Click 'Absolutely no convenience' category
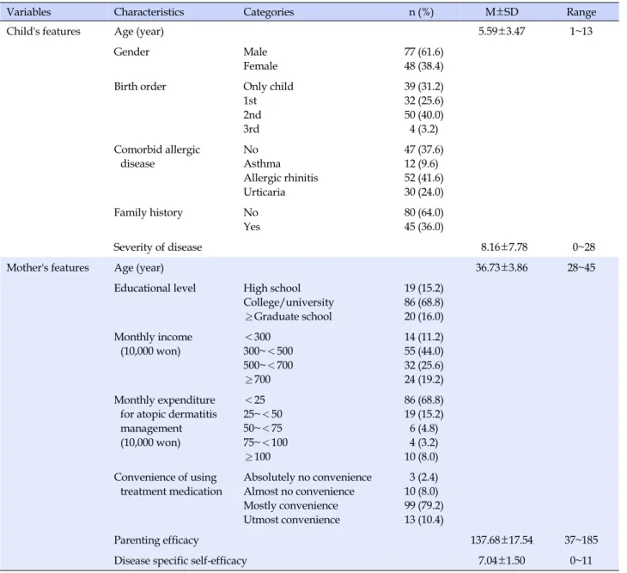This screenshot has height=573, width=627. (x=307, y=478)
